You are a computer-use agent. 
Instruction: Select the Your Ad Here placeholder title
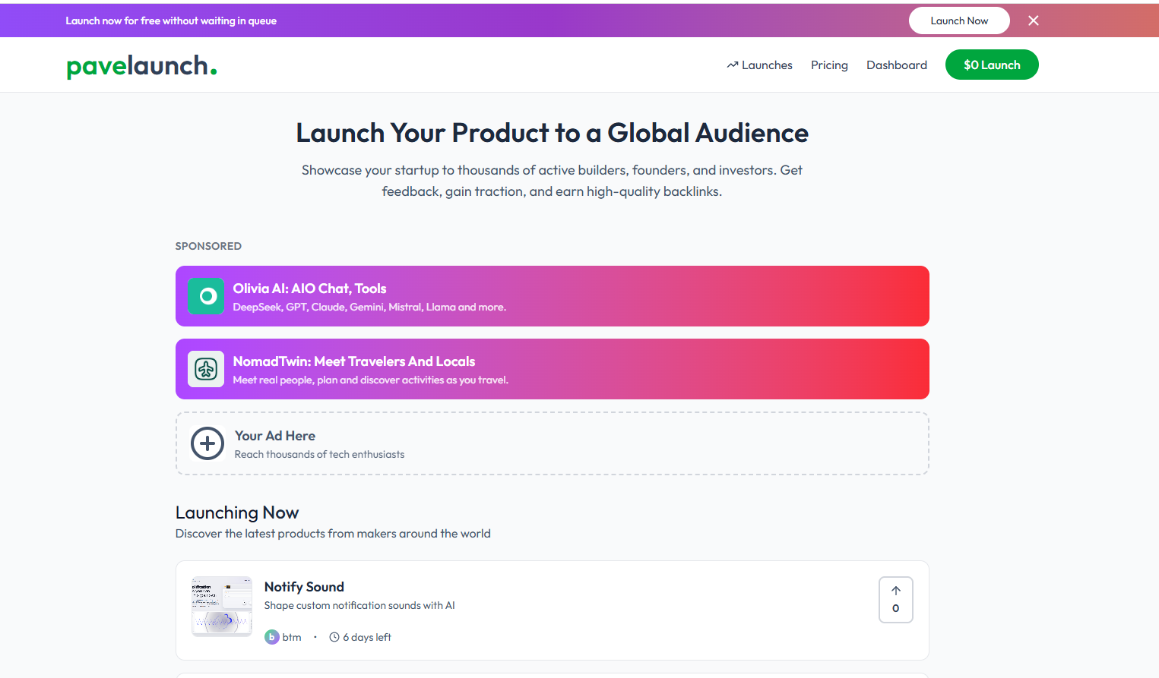pos(275,436)
